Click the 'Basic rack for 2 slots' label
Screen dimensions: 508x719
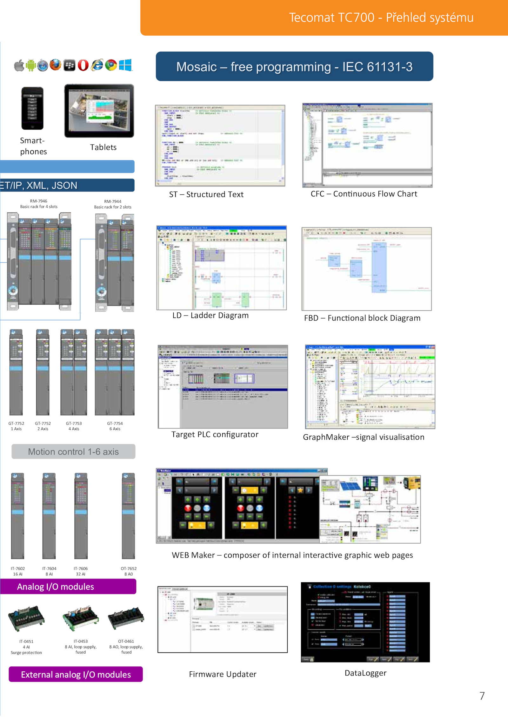point(113,207)
